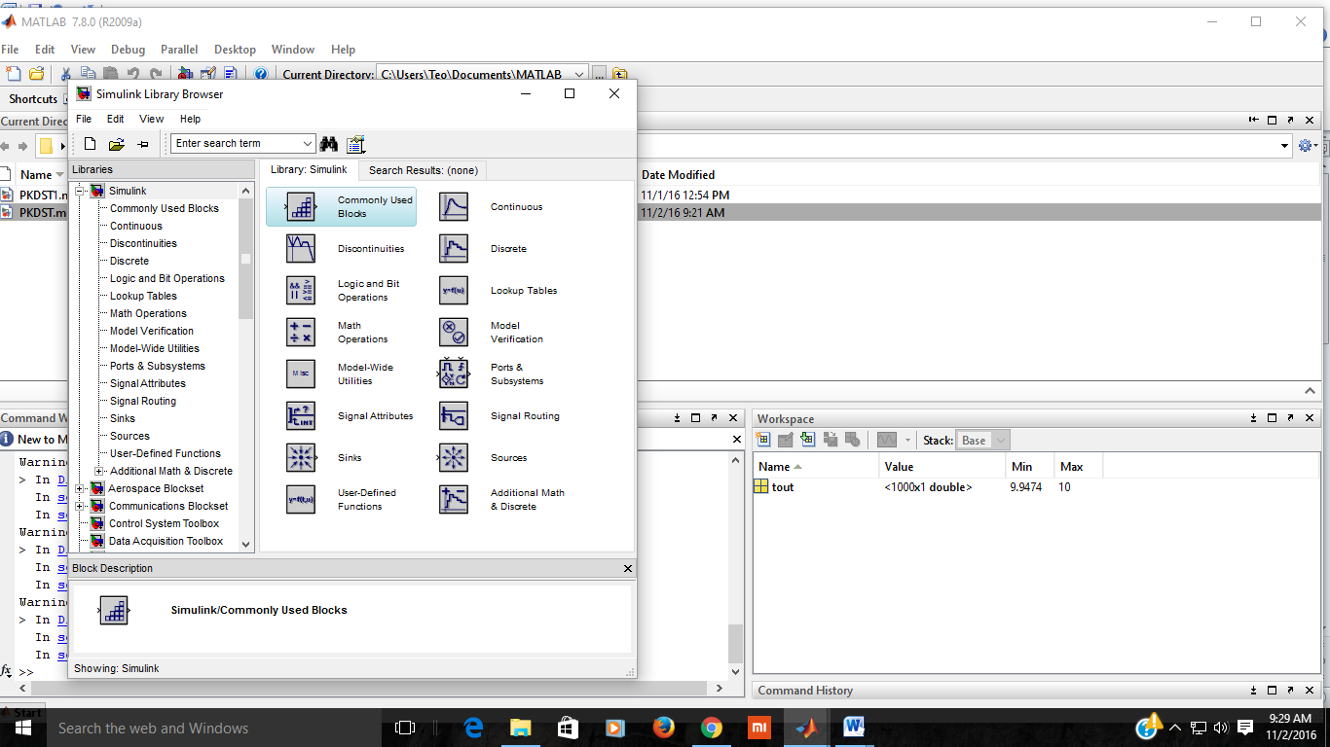Open File Explorer from the taskbar
Image resolution: width=1330 pixels, height=747 pixels.
coord(521,728)
